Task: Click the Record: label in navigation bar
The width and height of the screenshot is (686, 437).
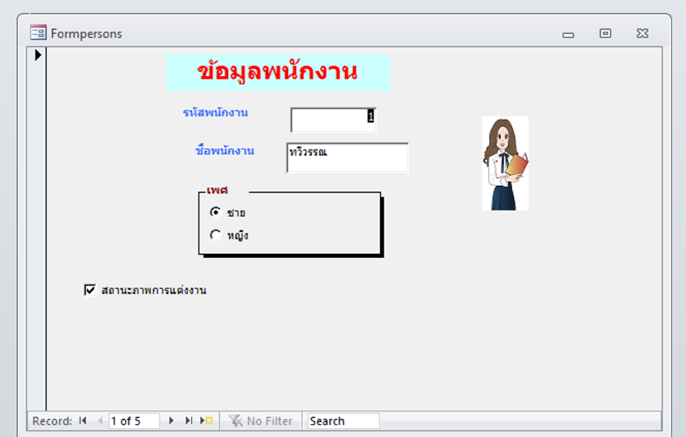Action: pyautogui.click(x=52, y=420)
